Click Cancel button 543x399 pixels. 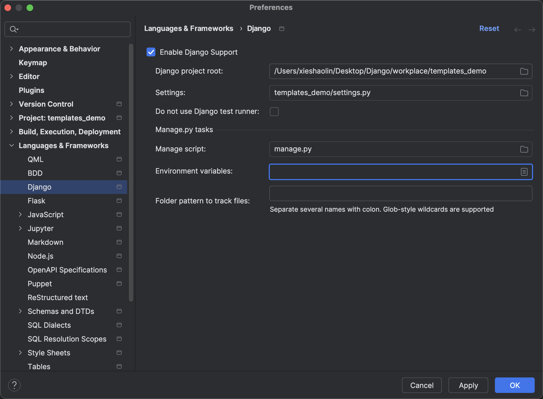[422, 385]
